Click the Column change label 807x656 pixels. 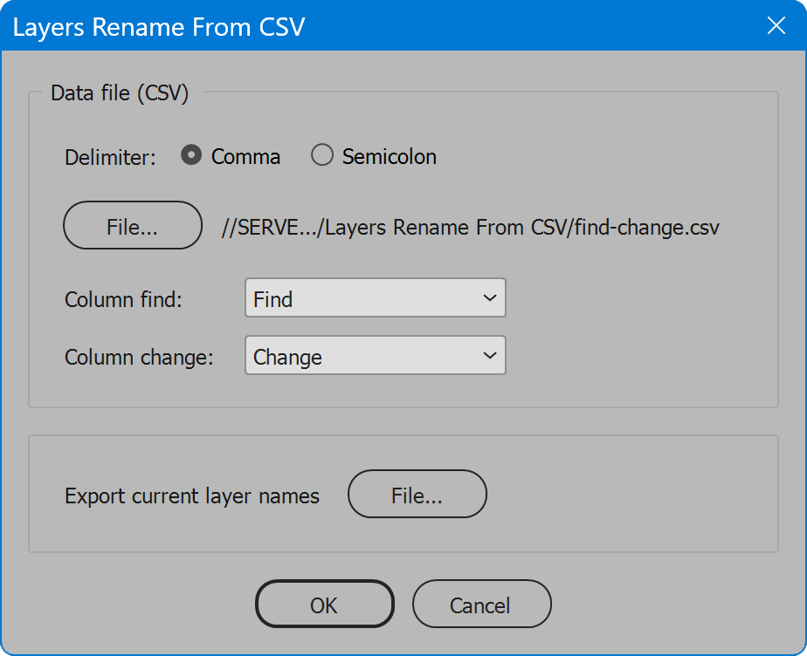coord(140,356)
